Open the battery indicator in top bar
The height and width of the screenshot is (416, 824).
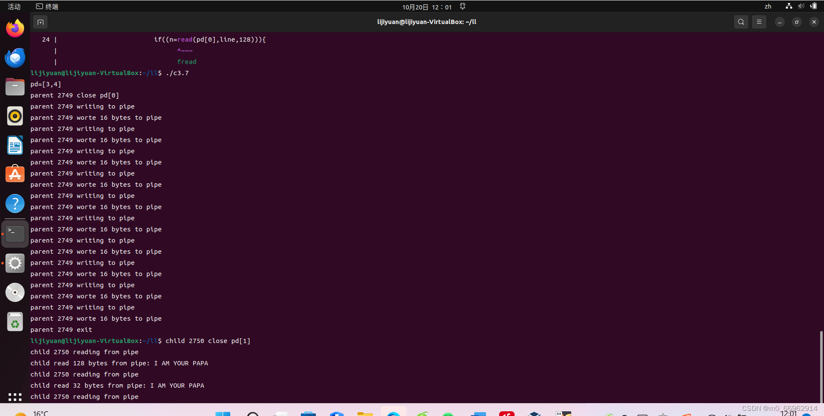point(813,6)
